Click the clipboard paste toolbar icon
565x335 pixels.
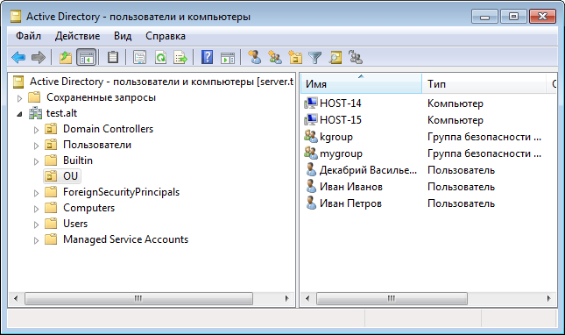(113, 57)
